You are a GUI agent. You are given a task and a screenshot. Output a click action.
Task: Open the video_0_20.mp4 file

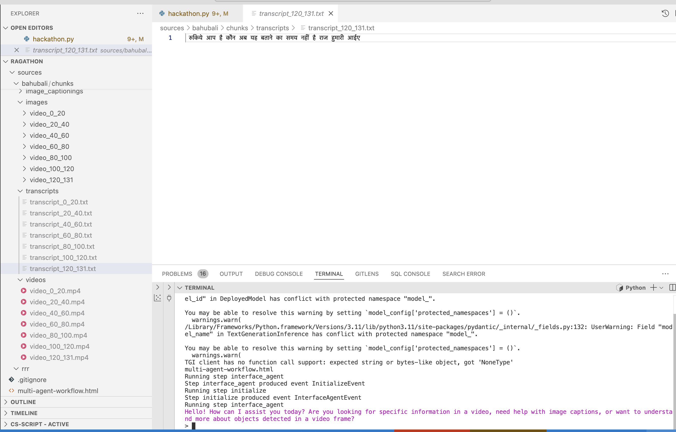click(55, 291)
